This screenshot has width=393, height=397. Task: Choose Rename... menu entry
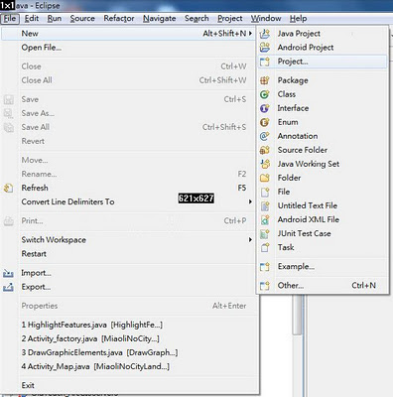[x=128, y=174]
